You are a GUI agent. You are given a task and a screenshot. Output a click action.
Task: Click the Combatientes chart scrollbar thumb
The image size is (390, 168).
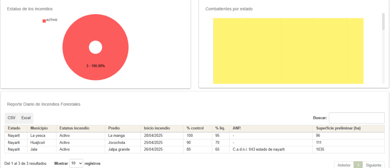click(x=383, y=22)
